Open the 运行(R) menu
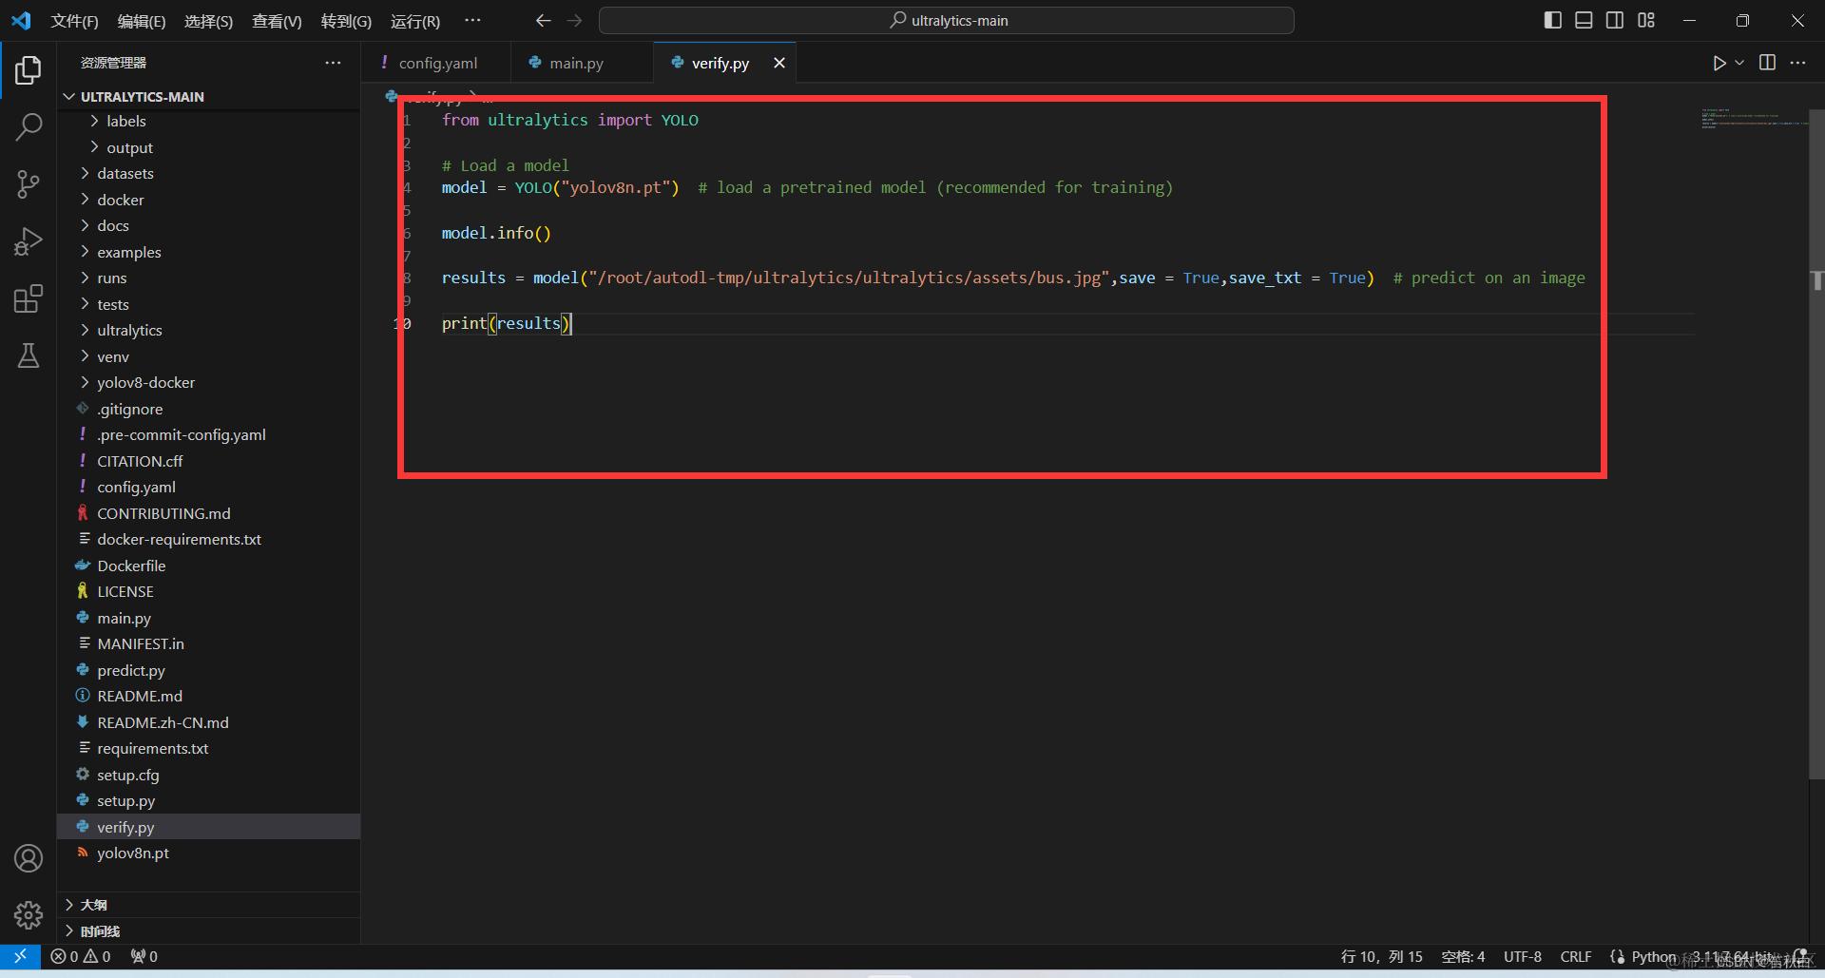1825x978 pixels. [x=415, y=21]
